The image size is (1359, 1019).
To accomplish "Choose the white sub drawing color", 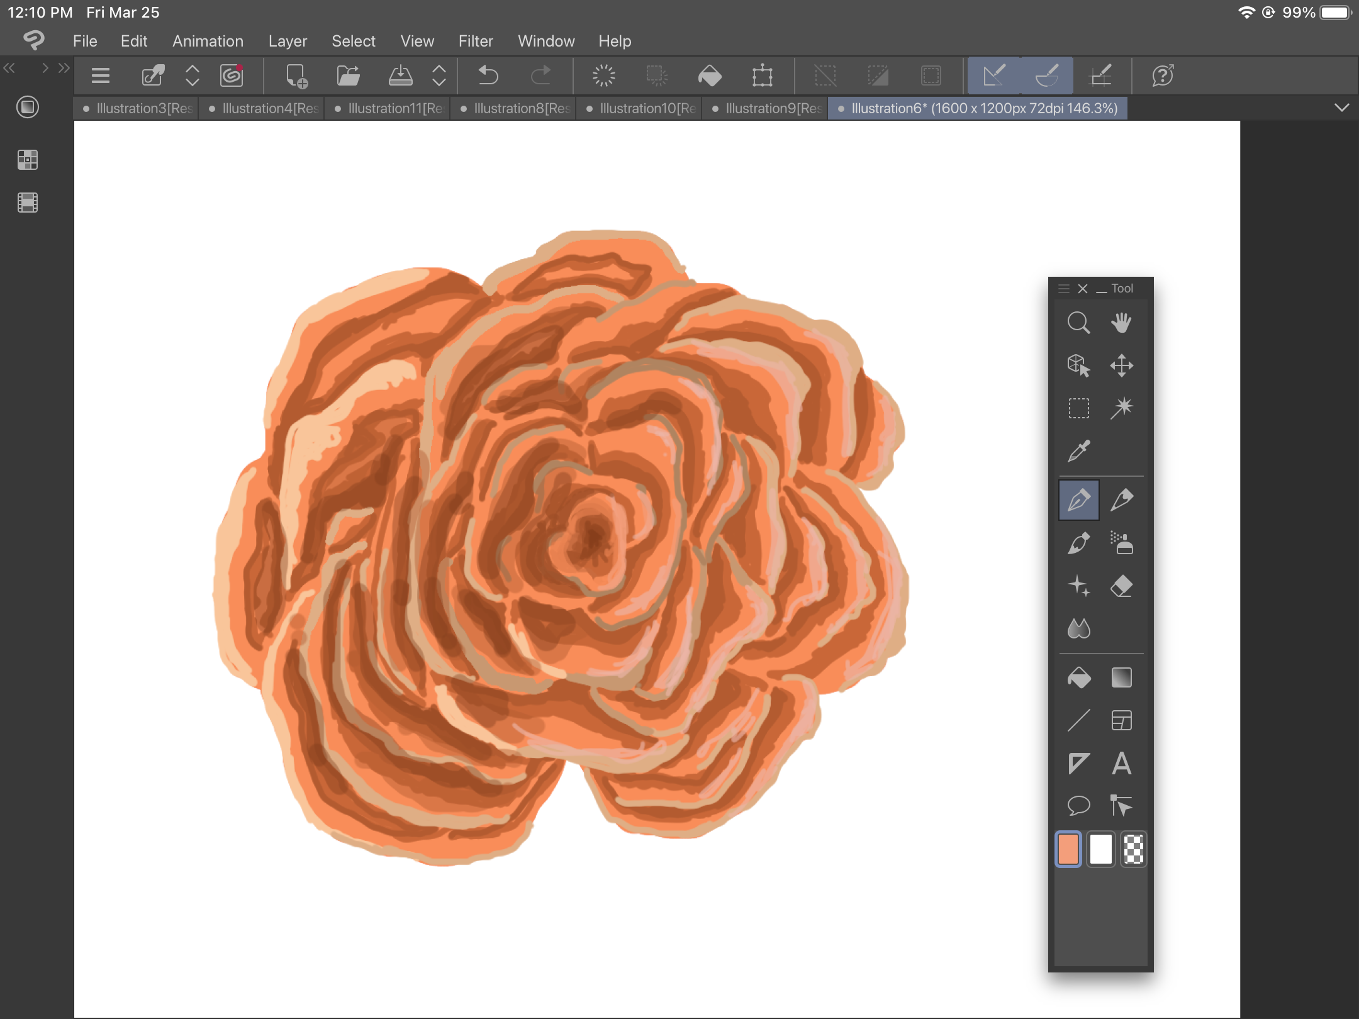I will pyautogui.click(x=1100, y=849).
